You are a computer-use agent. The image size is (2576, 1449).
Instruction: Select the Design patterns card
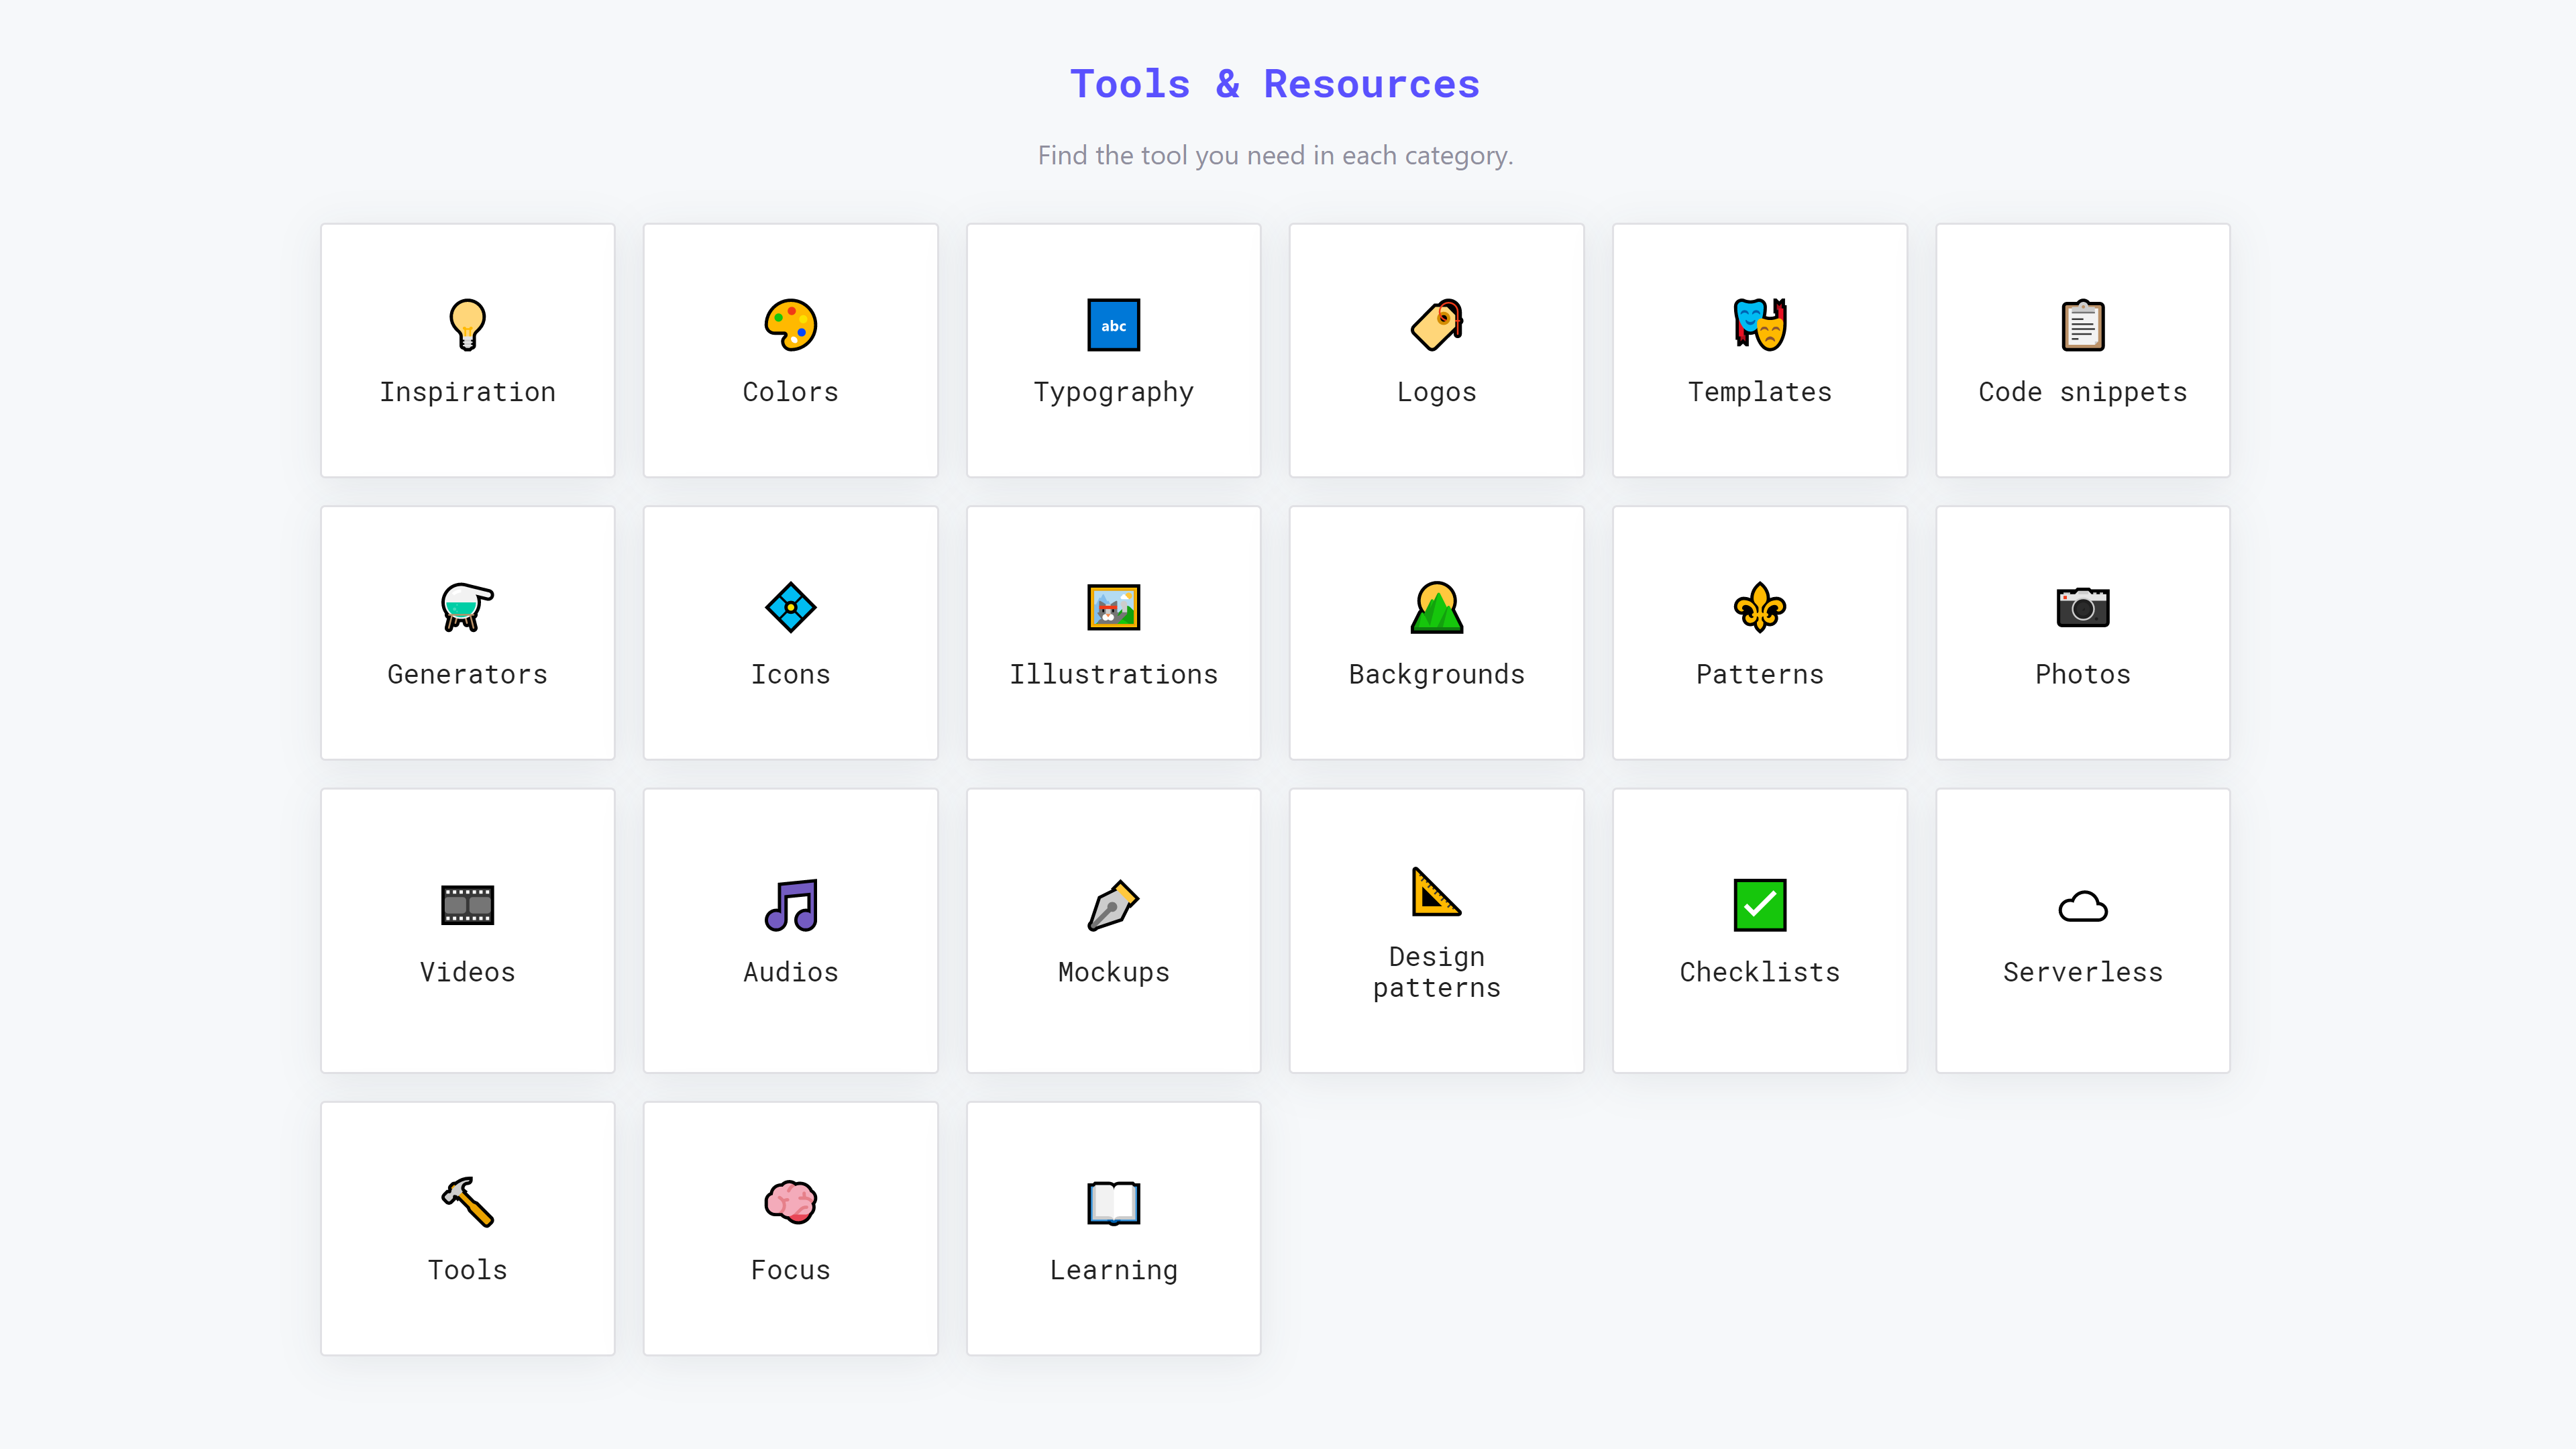1436,930
